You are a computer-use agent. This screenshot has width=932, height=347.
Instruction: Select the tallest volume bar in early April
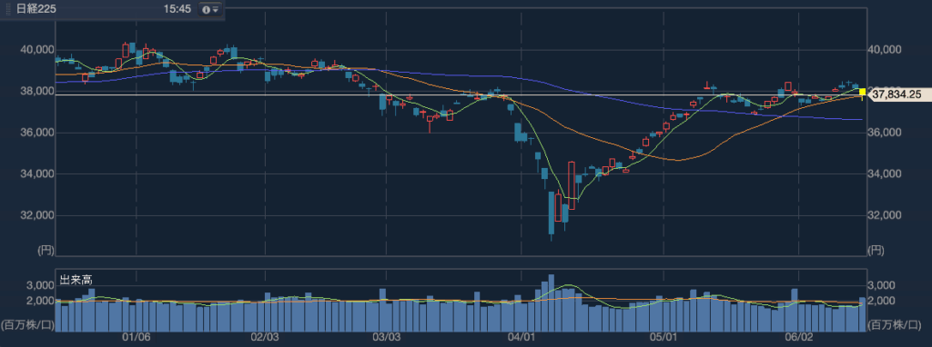click(551, 302)
